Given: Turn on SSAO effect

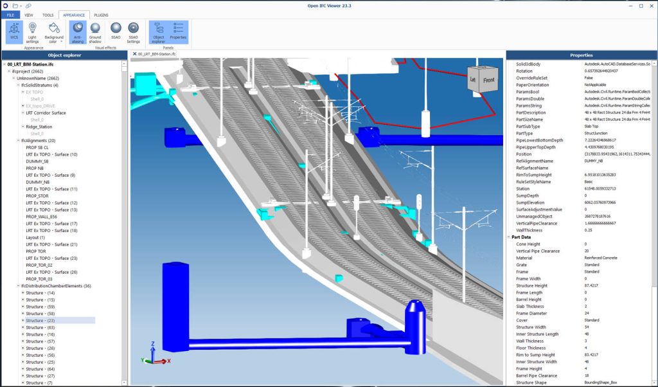Looking at the screenshot, I should [116, 32].
